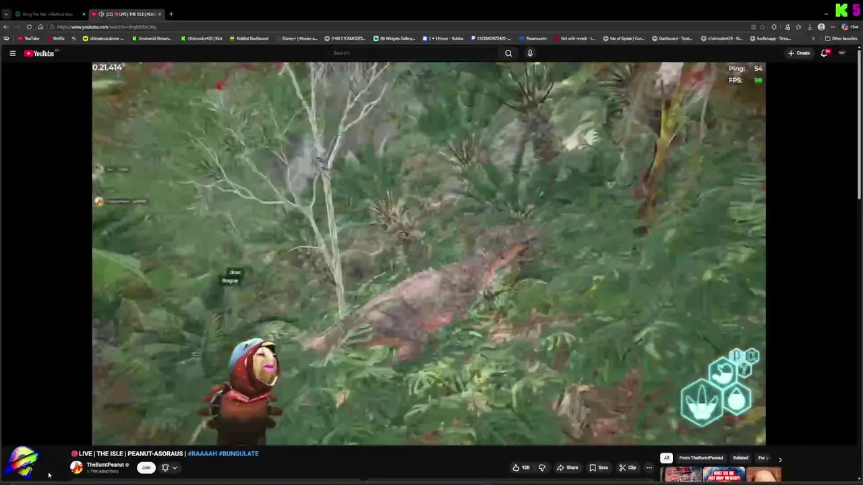Close the Bring The Pain tab

(84, 14)
